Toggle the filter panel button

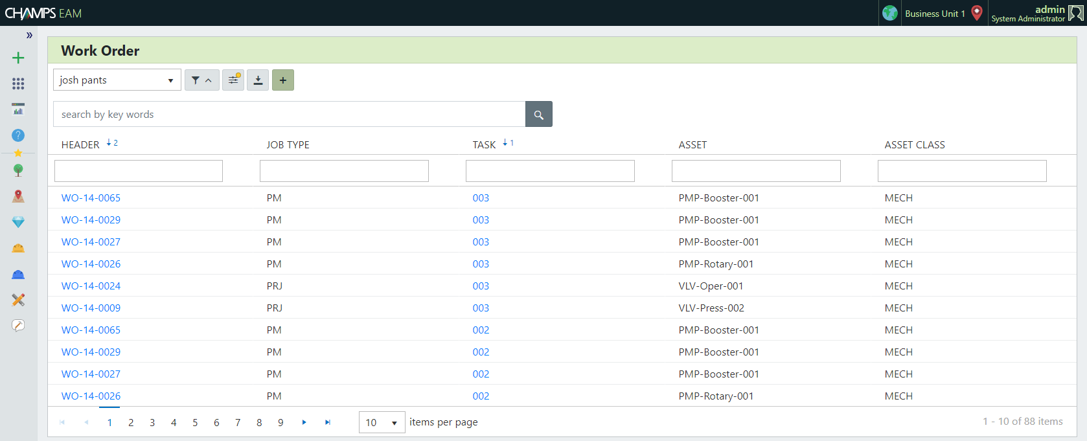(x=201, y=80)
